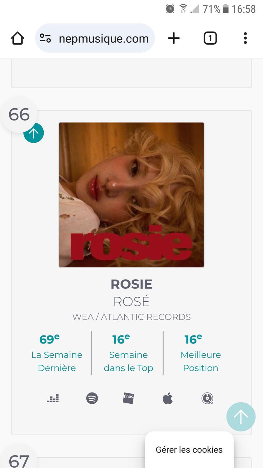
Task: Open the Deezer streaming icon
Action: coord(53,398)
